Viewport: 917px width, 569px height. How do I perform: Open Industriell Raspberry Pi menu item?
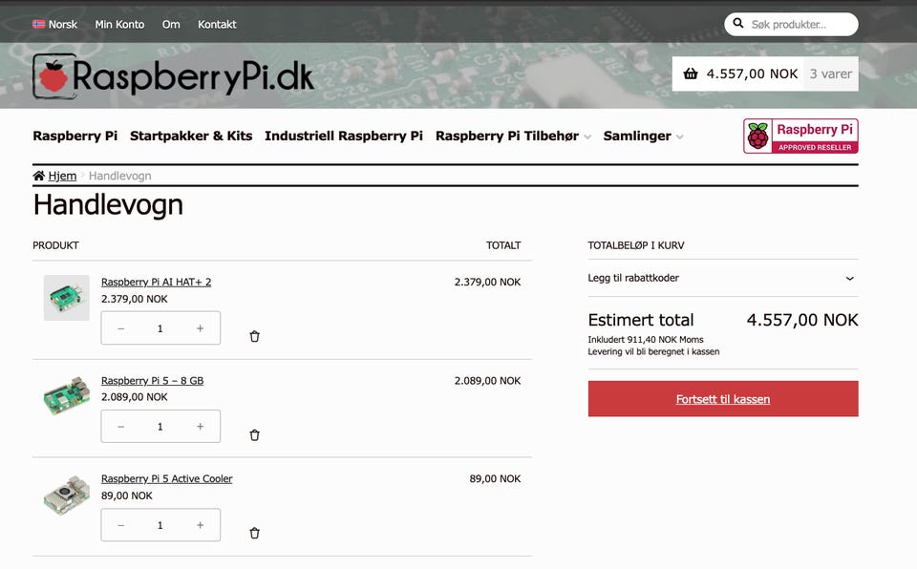click(344, 137)
